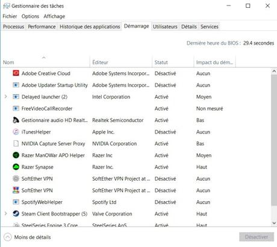Select the Razer Synapse entry name

37,167
